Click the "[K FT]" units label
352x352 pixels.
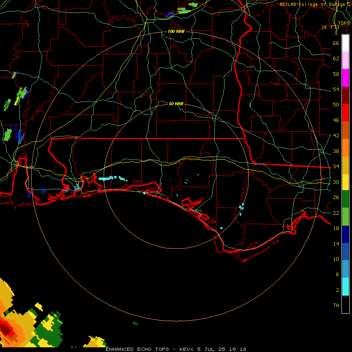[330, 27]
